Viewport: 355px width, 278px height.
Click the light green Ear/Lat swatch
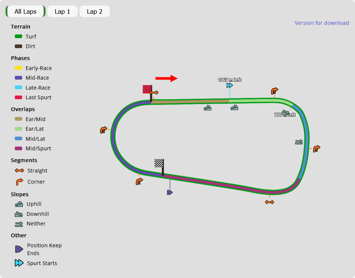click(x=18, y=129)
